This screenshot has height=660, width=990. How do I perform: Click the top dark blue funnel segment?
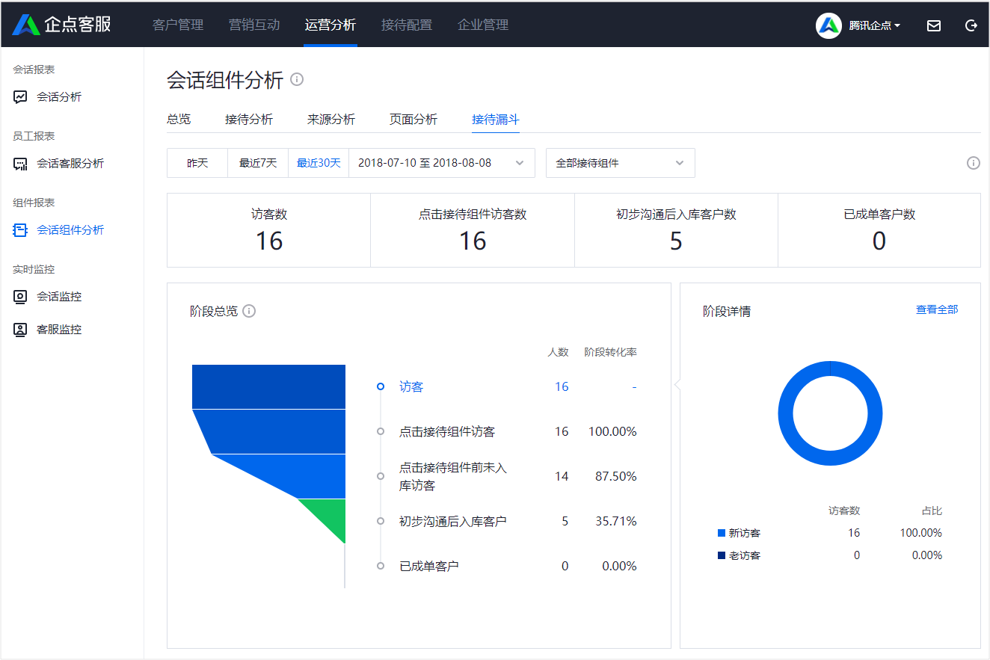(x=269, y=386)
